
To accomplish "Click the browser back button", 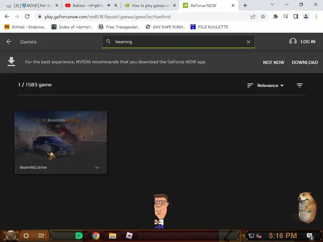I will 7,16.
